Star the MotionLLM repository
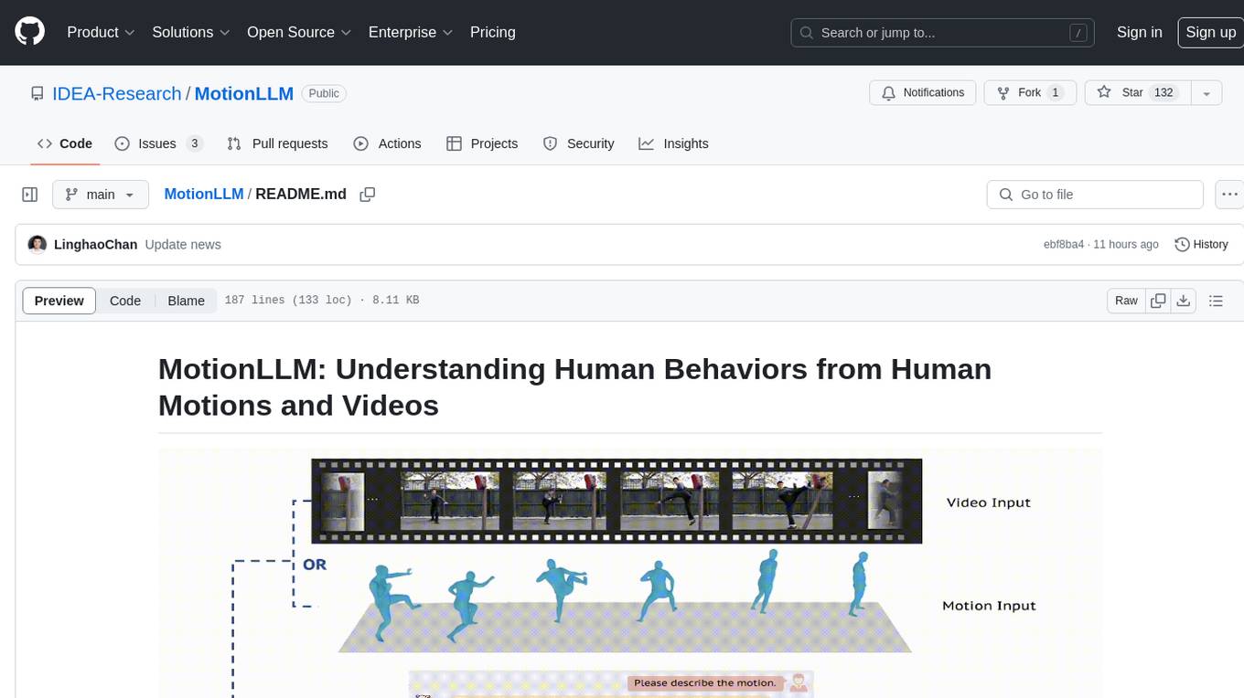1244x698 pixels. [1137, 93]
